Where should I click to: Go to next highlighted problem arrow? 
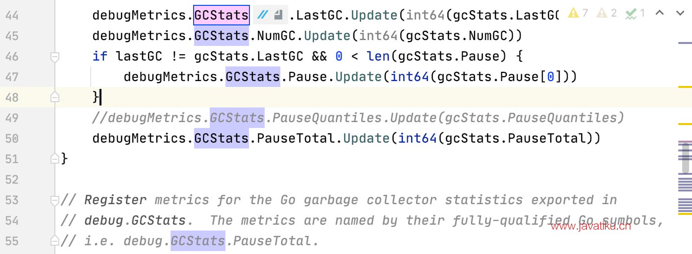pos(680,13)
